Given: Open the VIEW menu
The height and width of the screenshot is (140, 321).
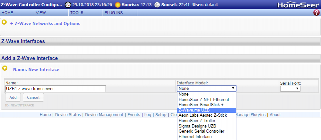Looking at the screenshot, I should [x=51, y=13].
